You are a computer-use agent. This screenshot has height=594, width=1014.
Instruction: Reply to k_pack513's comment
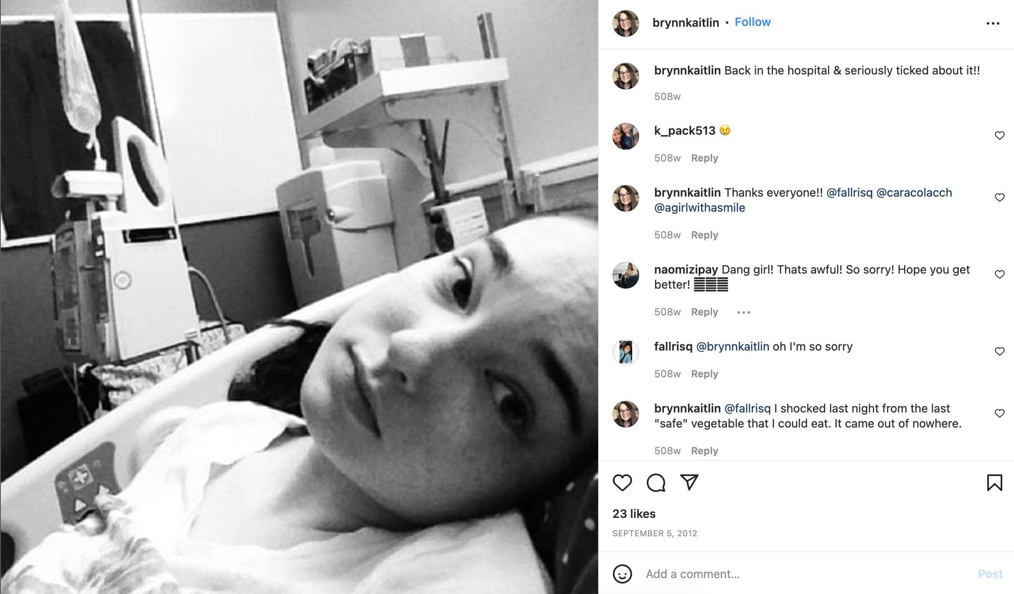point(704,158)
